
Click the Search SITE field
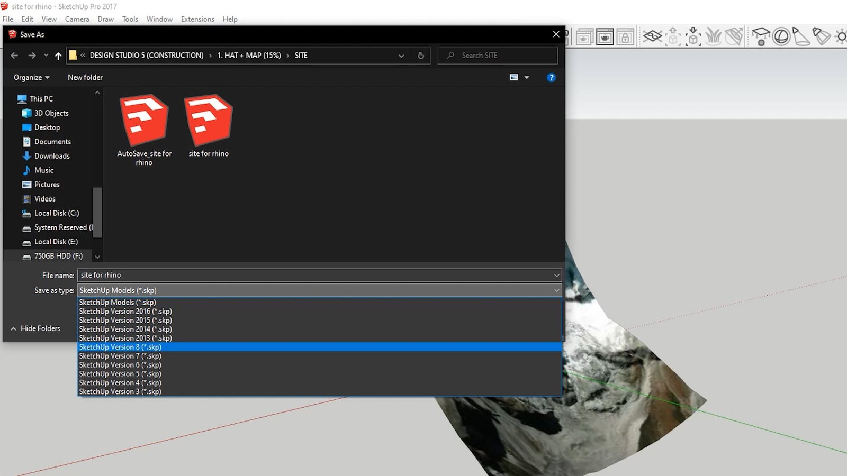click(x=498, y=56)
